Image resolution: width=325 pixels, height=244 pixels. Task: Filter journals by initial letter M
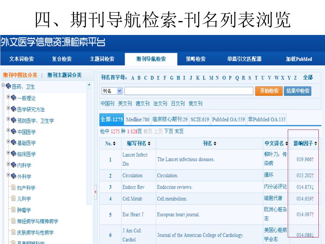(x=211, y=78)
